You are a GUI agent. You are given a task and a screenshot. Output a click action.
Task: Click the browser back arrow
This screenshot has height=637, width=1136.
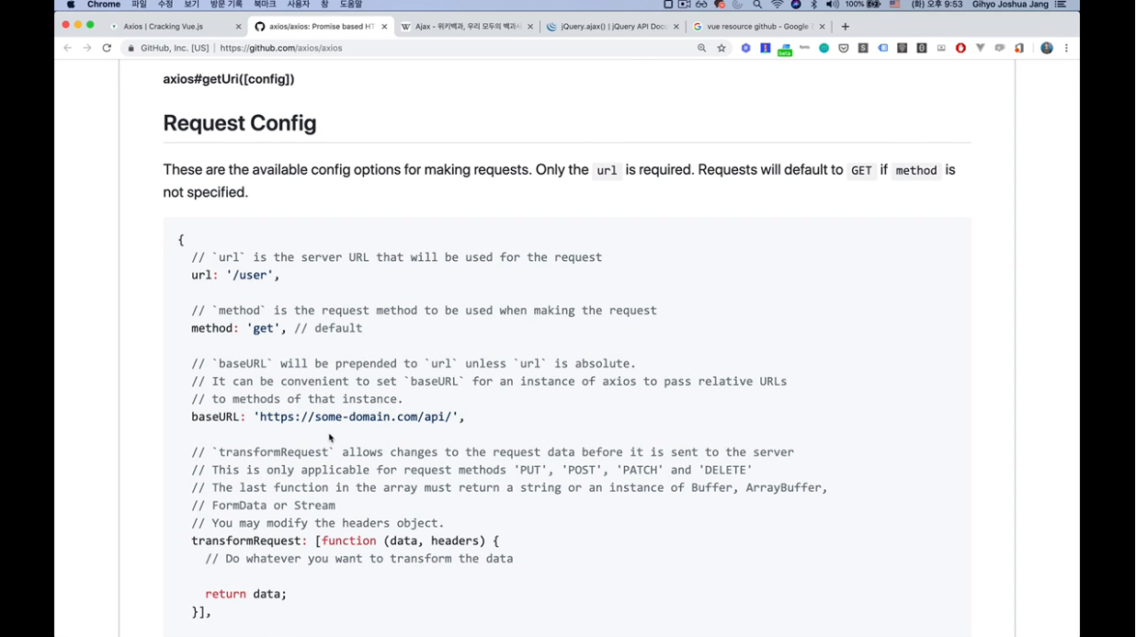[x=67, y=48]
